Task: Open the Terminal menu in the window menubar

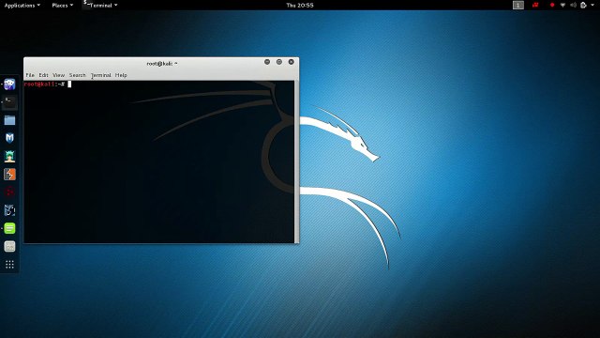Action: [x=100, y=75]
